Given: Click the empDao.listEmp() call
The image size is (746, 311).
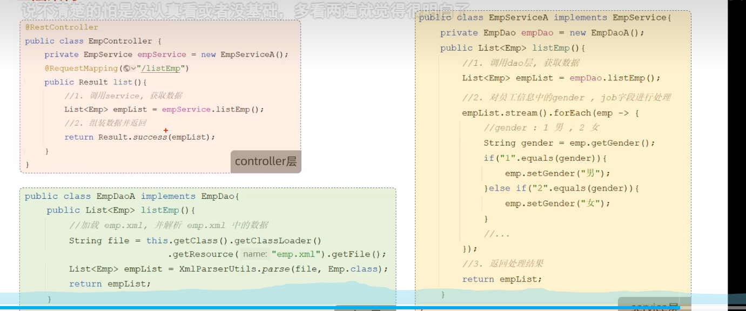Looking at the screenshot, I should click(x=615, y=78).
